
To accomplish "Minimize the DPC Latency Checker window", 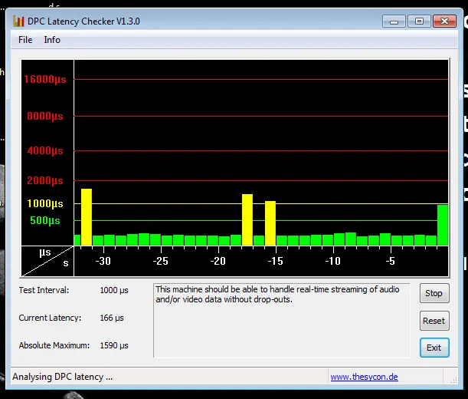I will coord(394,21).
